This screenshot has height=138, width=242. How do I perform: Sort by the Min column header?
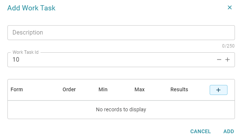pyautogui.click(x=103, y=89)
